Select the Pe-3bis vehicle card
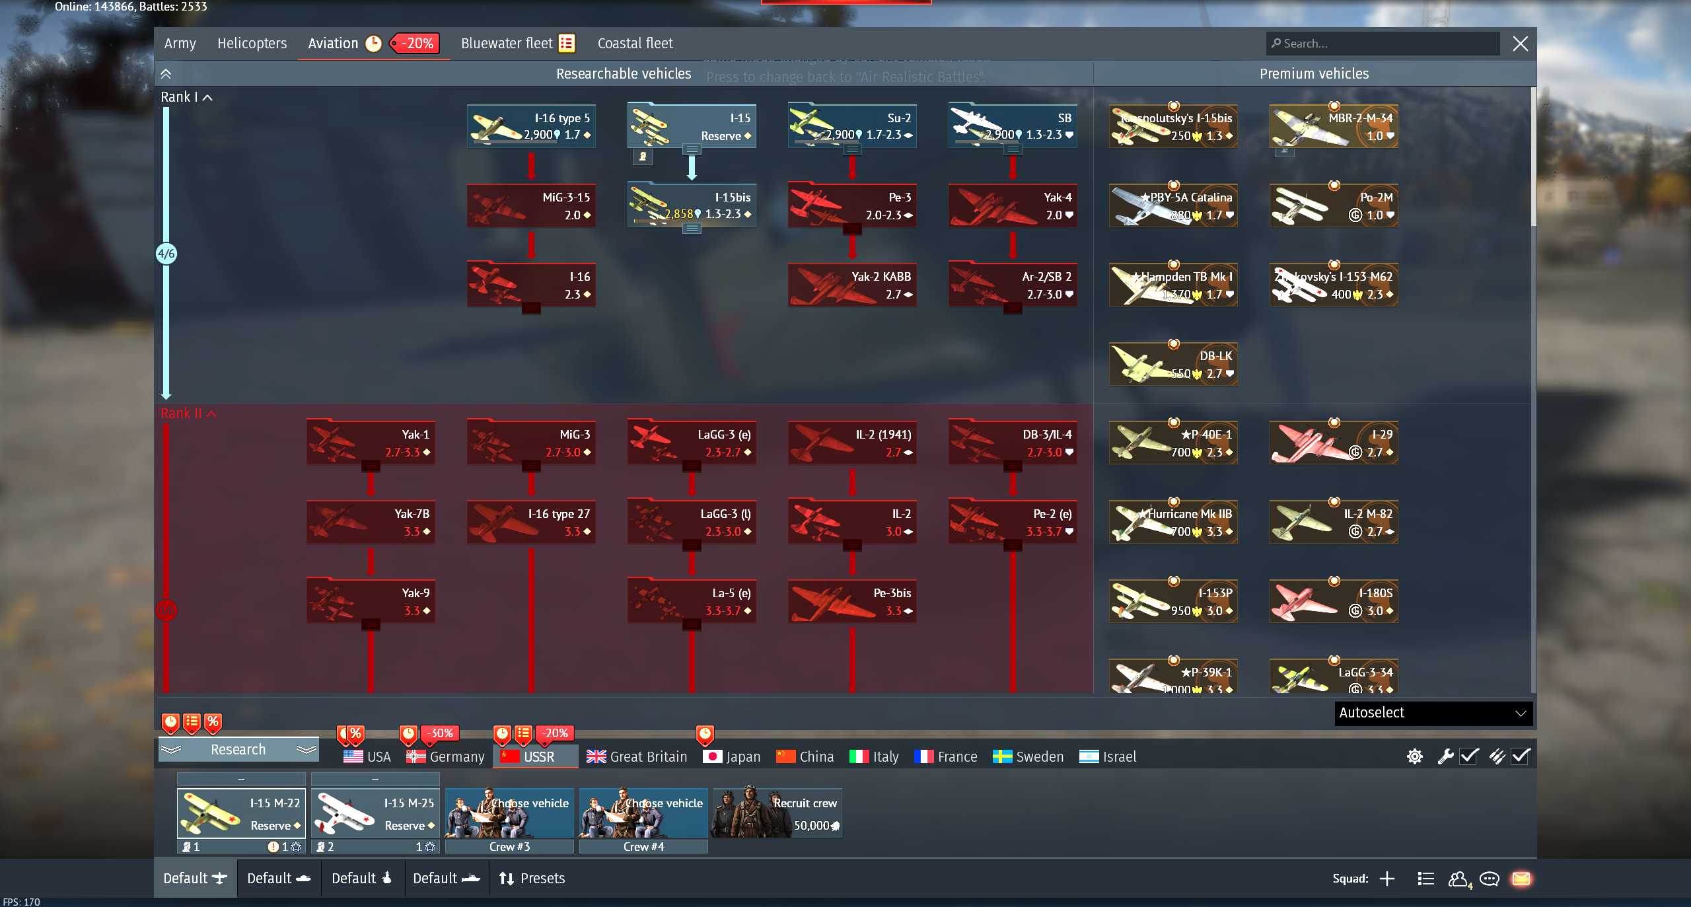Image resolution: width=1691 pixels, height=907 pixels. click(852, 601)
